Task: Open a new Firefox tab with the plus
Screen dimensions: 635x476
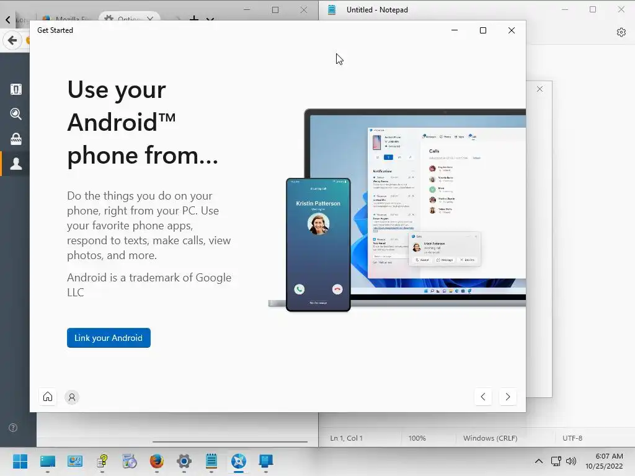Action: click(x=194, y=18)
